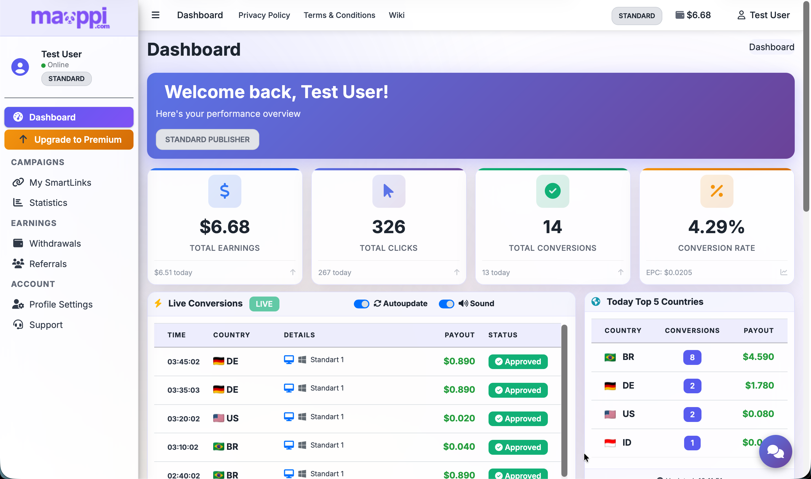Click the Live Conversions table scrollbar
The image size is (811, 479).
tap(564, 400)
